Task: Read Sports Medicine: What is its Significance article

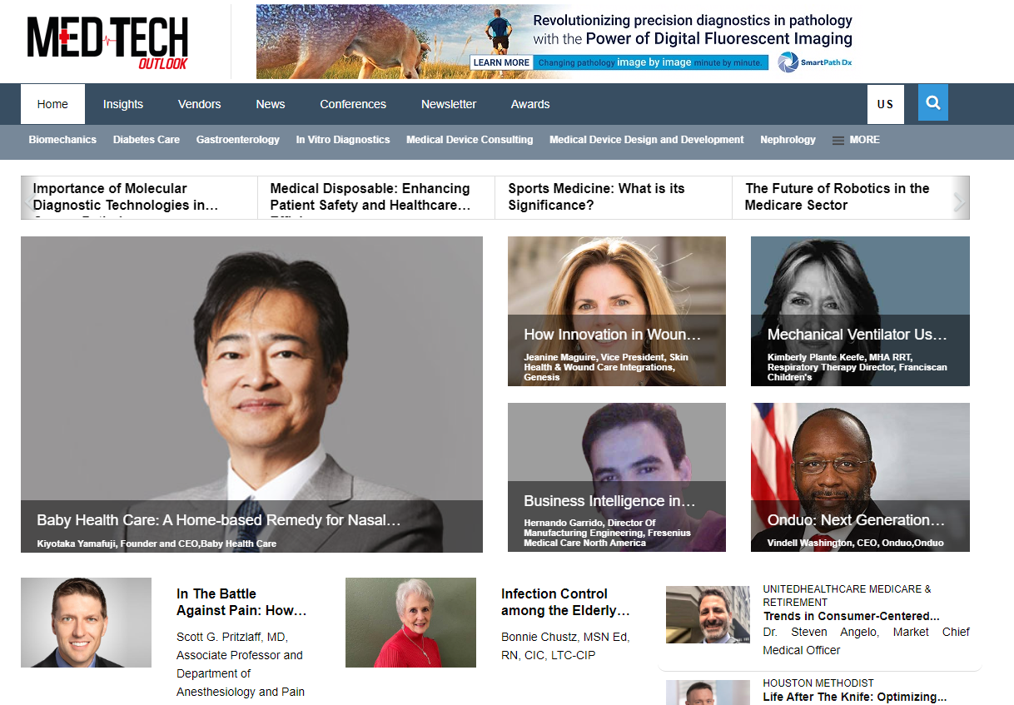Action: point(596,196)
